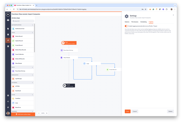This screenshot has height=123, width=182.
Task: Pick the Send Email action step
Action: coord(18,91)
